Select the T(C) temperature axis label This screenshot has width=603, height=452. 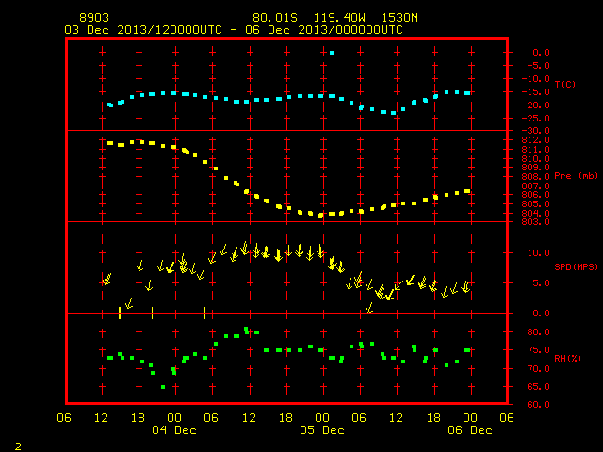point(565,84)
